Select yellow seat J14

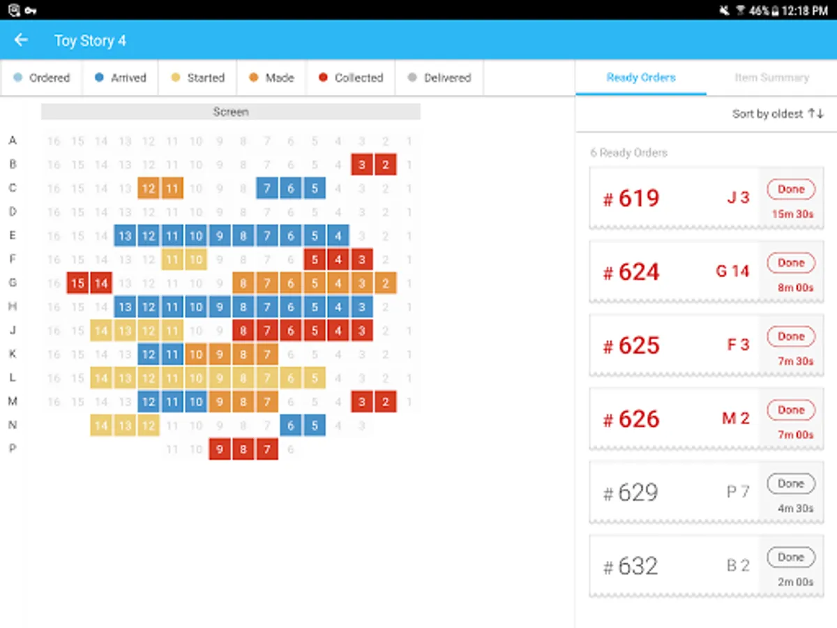coord(101,331)
